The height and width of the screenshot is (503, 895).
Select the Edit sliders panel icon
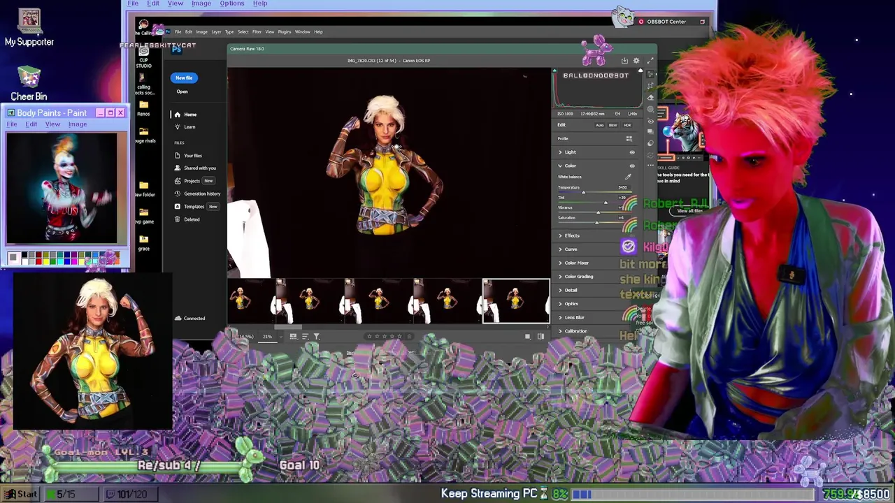pos(650,74)
